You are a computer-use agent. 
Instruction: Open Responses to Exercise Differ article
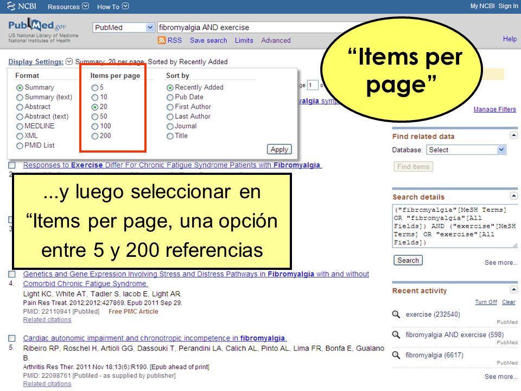[x=173, y=165]
